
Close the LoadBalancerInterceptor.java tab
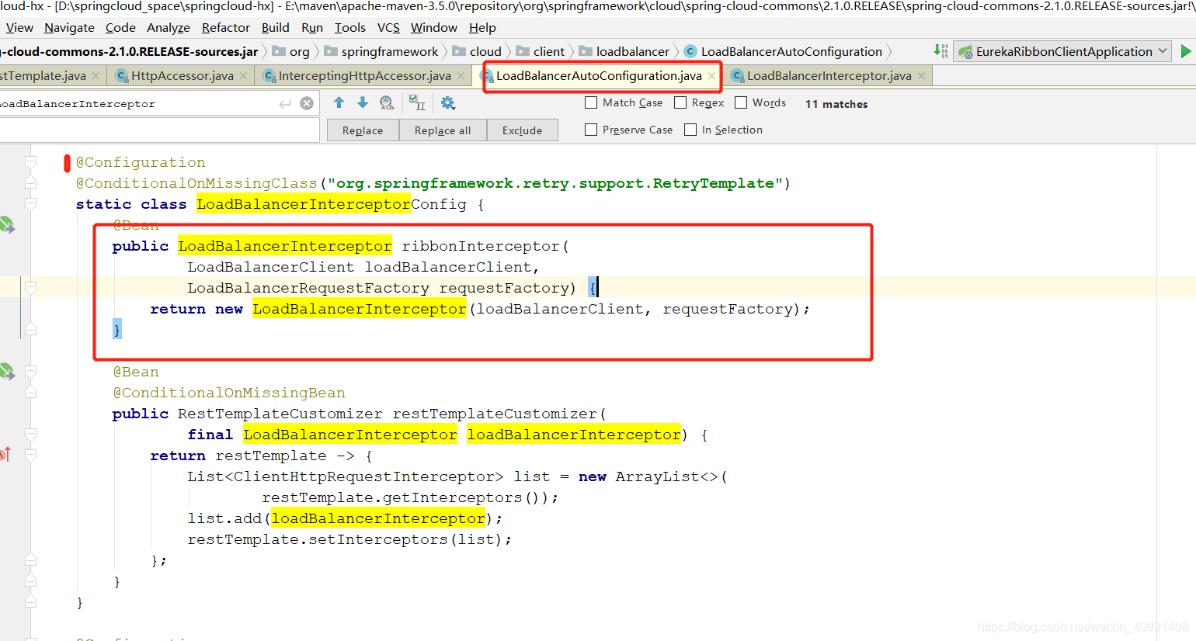[921, 76]
